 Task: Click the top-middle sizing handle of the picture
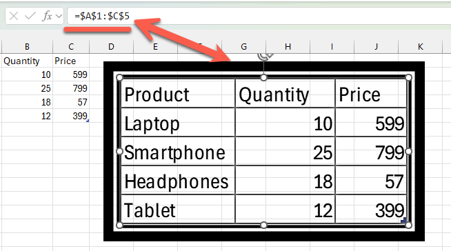point(263,77)
